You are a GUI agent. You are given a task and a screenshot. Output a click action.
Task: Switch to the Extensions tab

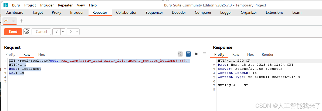click(274, 12)
